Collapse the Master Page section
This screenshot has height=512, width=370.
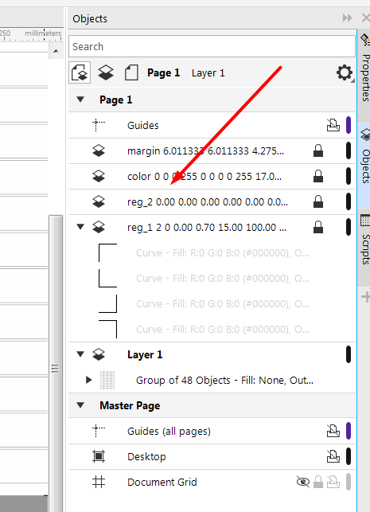tap(80, 405)
